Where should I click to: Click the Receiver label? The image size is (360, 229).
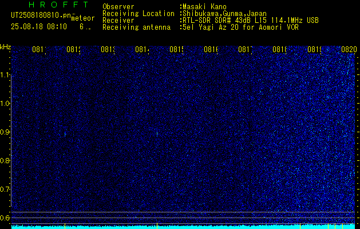pos(118,21)
